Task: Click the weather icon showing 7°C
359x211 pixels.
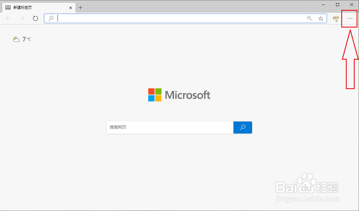Action: 16,39
